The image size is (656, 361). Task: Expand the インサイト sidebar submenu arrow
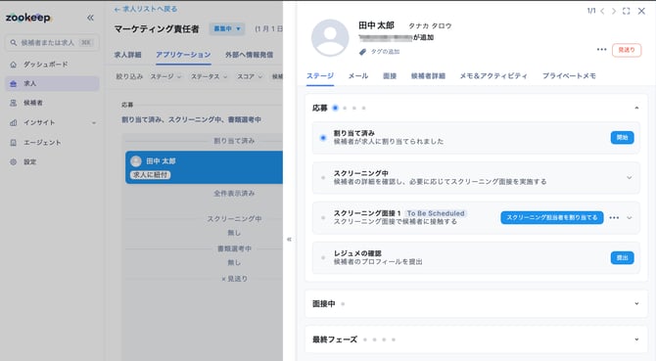coord(94,123)
